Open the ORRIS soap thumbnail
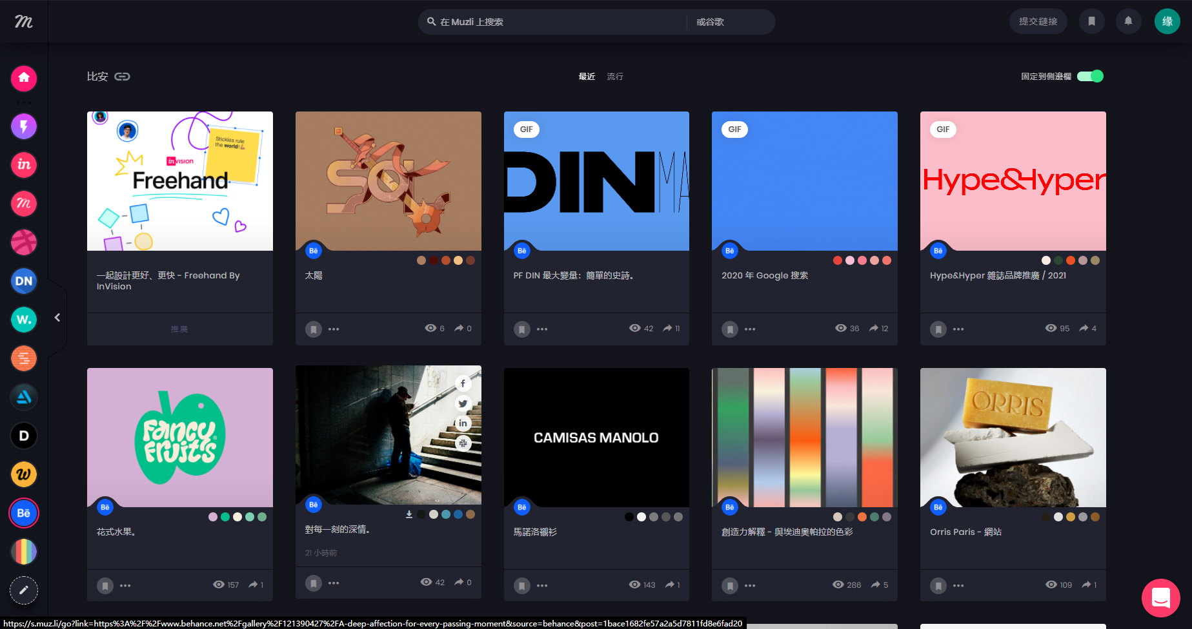Image resolution: width=1192 pixels, height=629 pixels. click(x=1013, y=438)
